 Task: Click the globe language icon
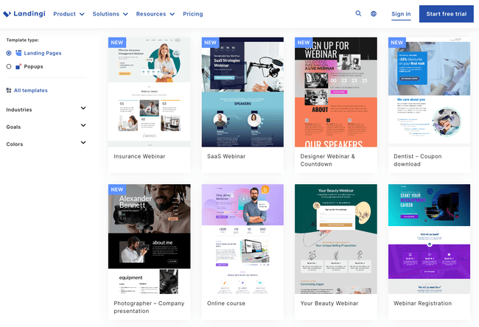[374, 13]
